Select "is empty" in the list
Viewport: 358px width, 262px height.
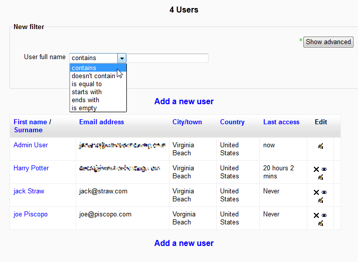tap(84, 108)
